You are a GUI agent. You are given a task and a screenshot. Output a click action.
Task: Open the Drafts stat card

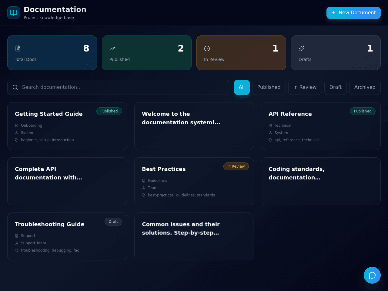pos(336,53)
